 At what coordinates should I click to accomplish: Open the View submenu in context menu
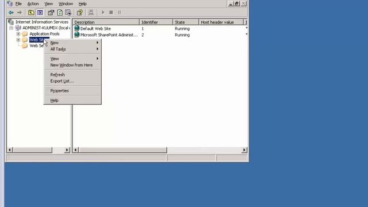(x=72, y=59)
